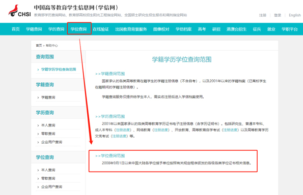Click sidebar section header 学籍查询
Screen dimensions: 303x195
tap(45, 85)
